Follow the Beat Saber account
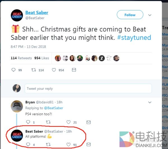The width and height of the screenshot is (168, 149). (130, 15)
